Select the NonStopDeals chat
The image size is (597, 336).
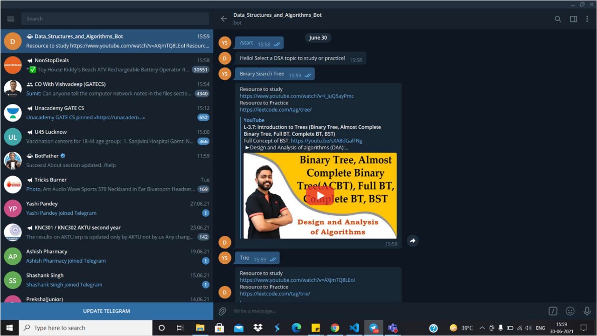click(x=106, y=65)
